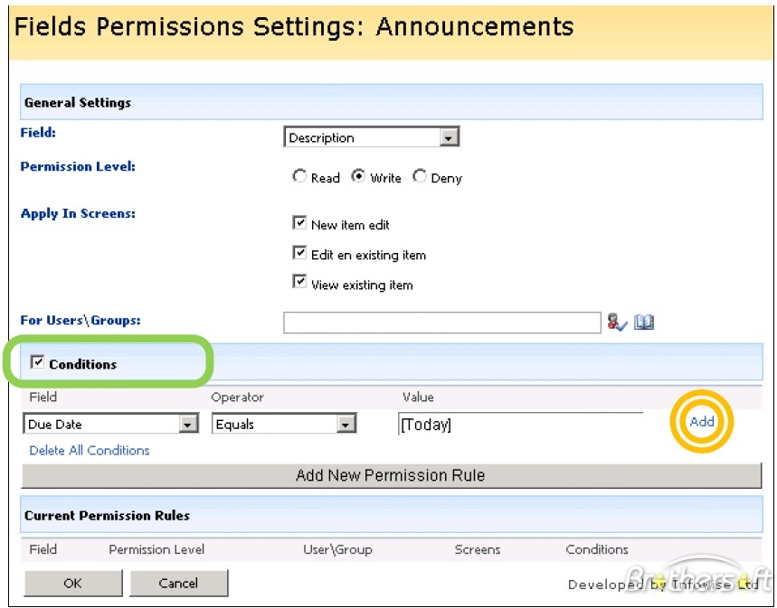Click the Delete All Conditions link
The height and width of the screenshot is (608, 777).
coord(90,450)
